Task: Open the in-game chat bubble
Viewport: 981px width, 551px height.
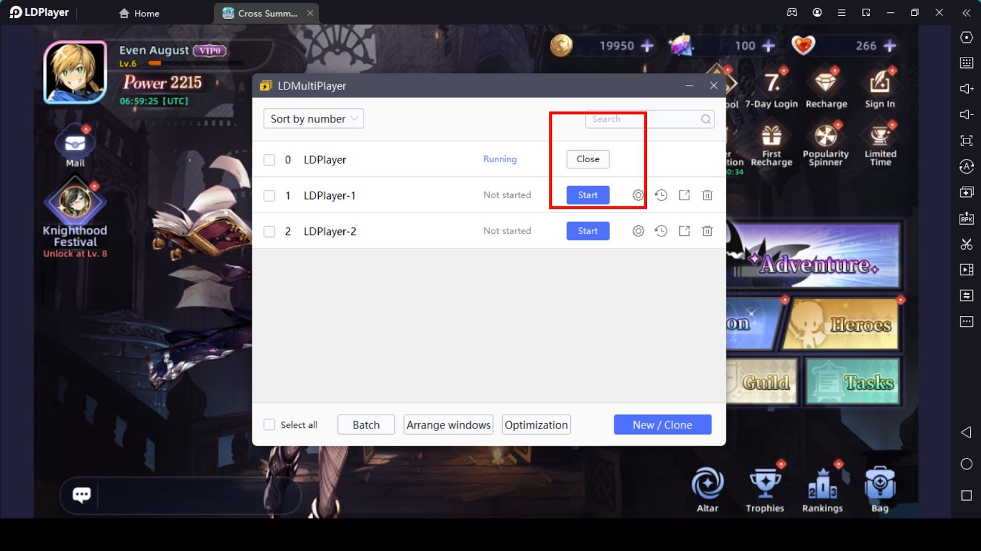Action: pos(82,495)
